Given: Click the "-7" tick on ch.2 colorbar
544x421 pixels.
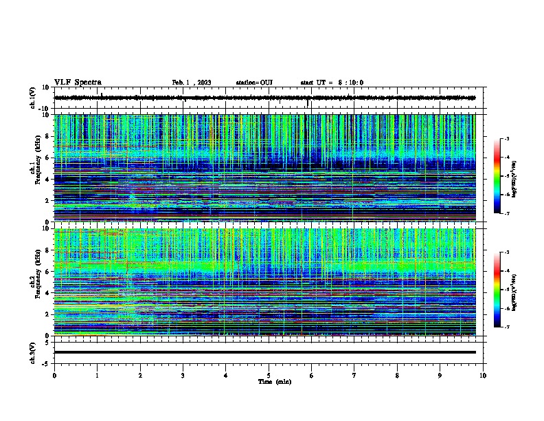Looking at the screenshot, I should coord(507,327).
